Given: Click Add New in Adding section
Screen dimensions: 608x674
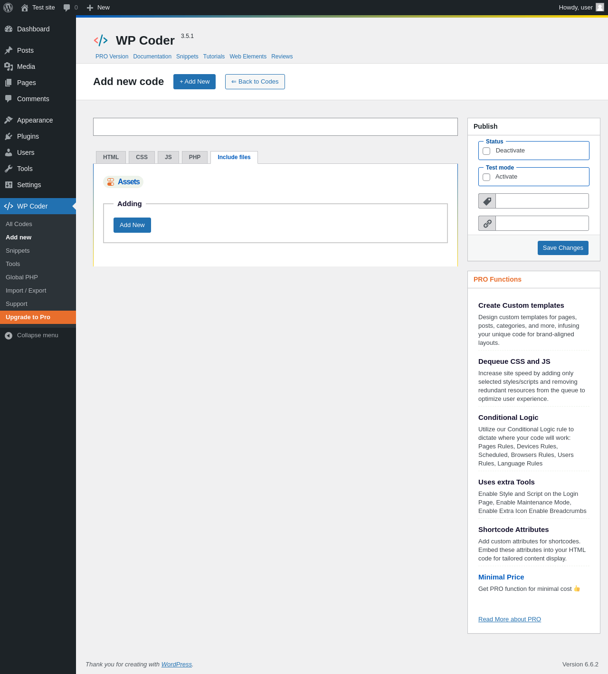Looking at the screenshot, I should pyautogui.click(x=132, y=225).
